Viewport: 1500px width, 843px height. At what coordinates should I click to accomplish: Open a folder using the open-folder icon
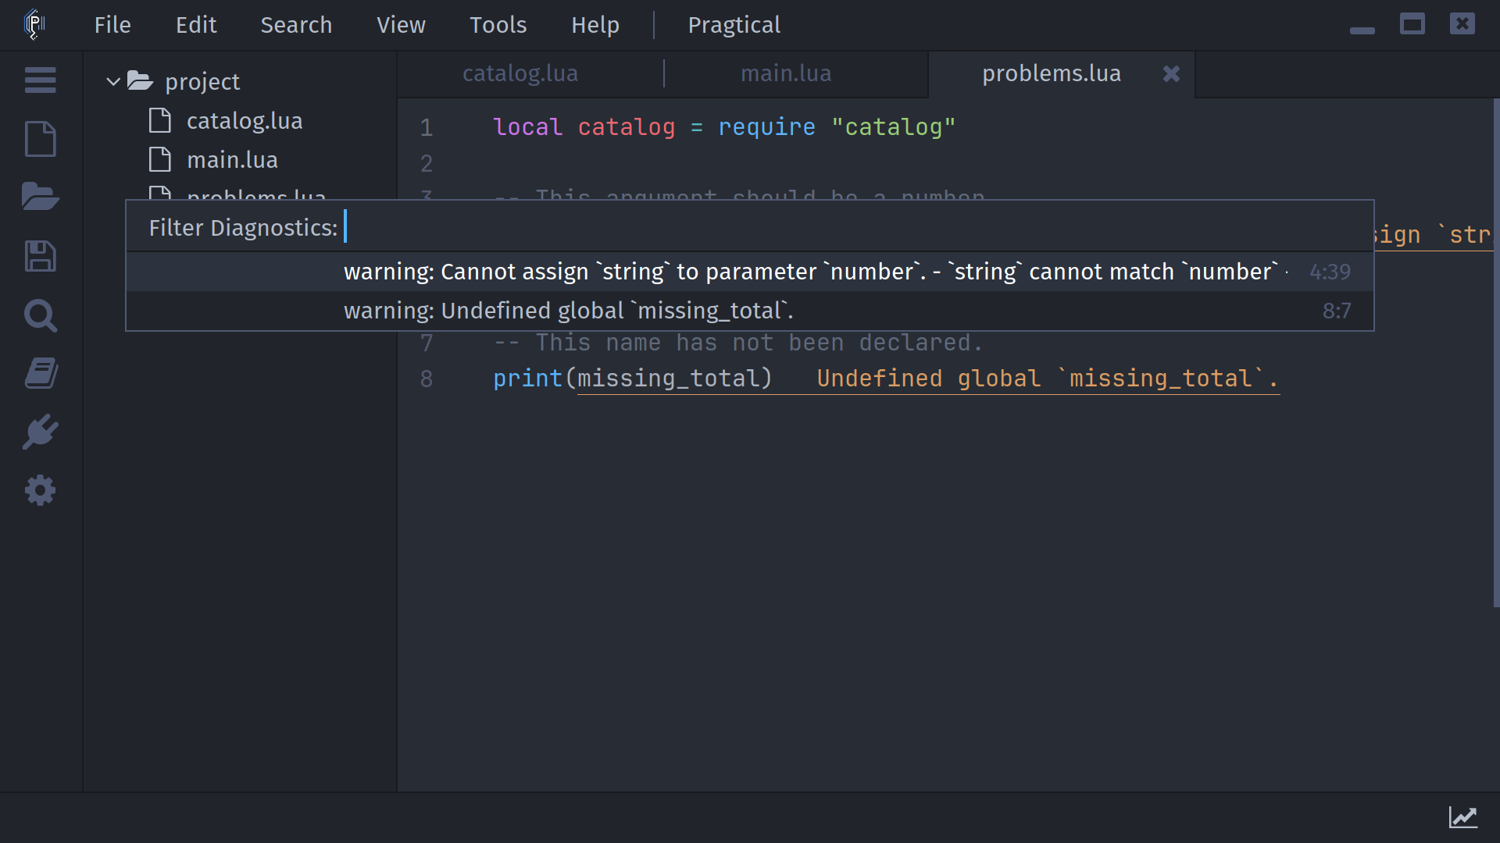40,197
